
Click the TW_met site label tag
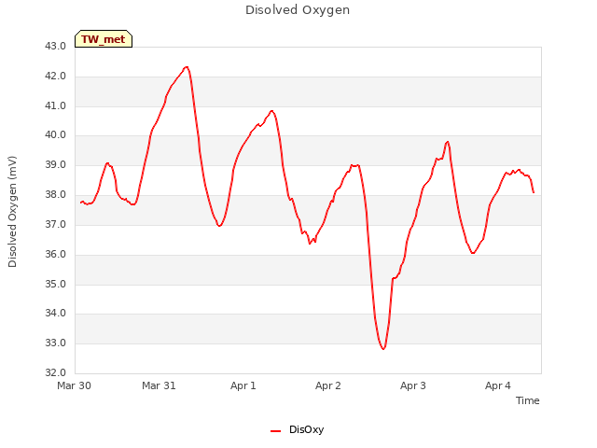click(104, 39)
